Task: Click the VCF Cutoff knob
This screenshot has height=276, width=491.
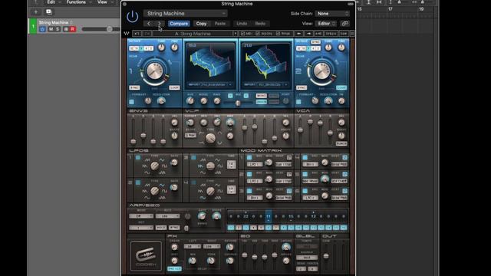Action: click(x=190, y=123)
